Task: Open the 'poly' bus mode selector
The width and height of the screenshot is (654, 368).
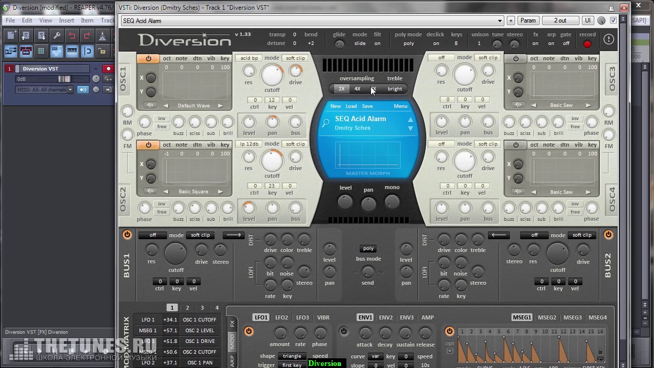Action: click(x=368, y=248)
